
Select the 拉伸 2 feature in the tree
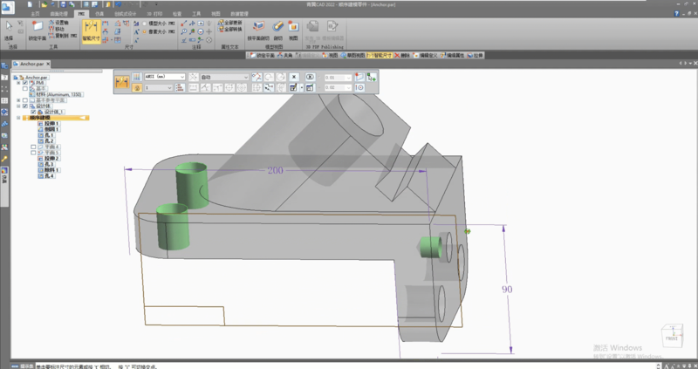coord(51,158)
